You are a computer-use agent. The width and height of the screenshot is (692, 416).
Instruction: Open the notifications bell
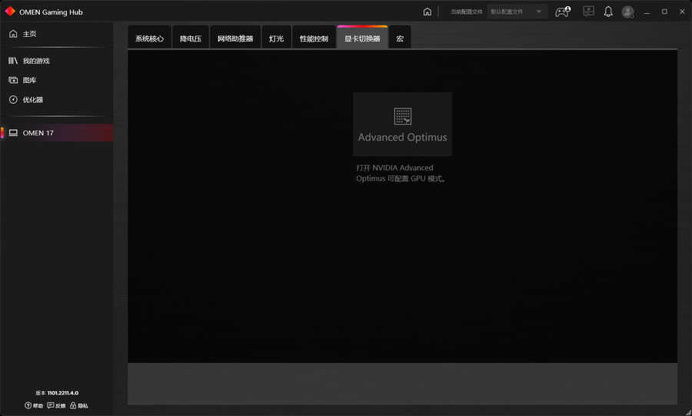click(x=608, y=12)
